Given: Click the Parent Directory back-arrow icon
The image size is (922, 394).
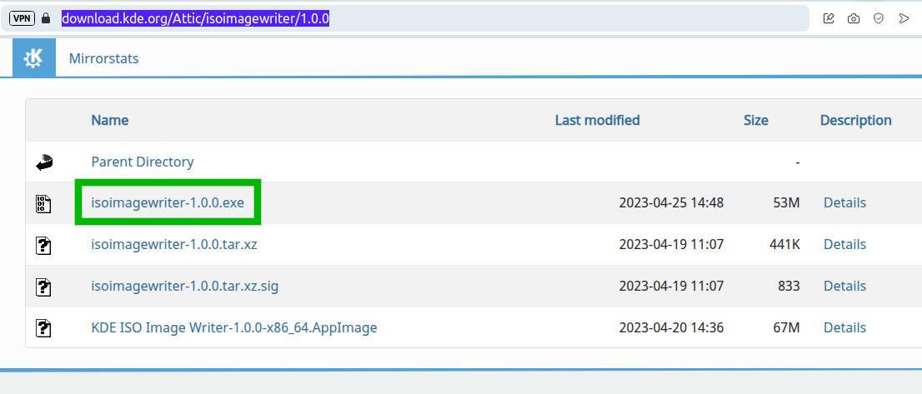Looking at the screenshot, I should tap(44, 162).
